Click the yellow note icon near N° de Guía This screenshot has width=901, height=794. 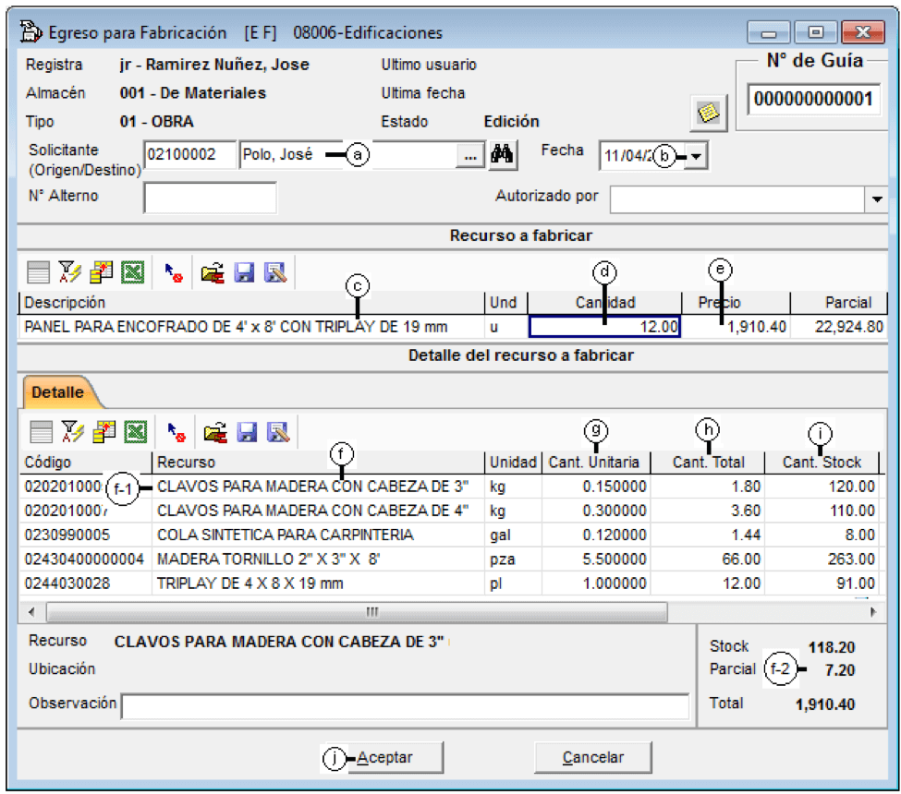pyautogui.click(x=709, y=113)
